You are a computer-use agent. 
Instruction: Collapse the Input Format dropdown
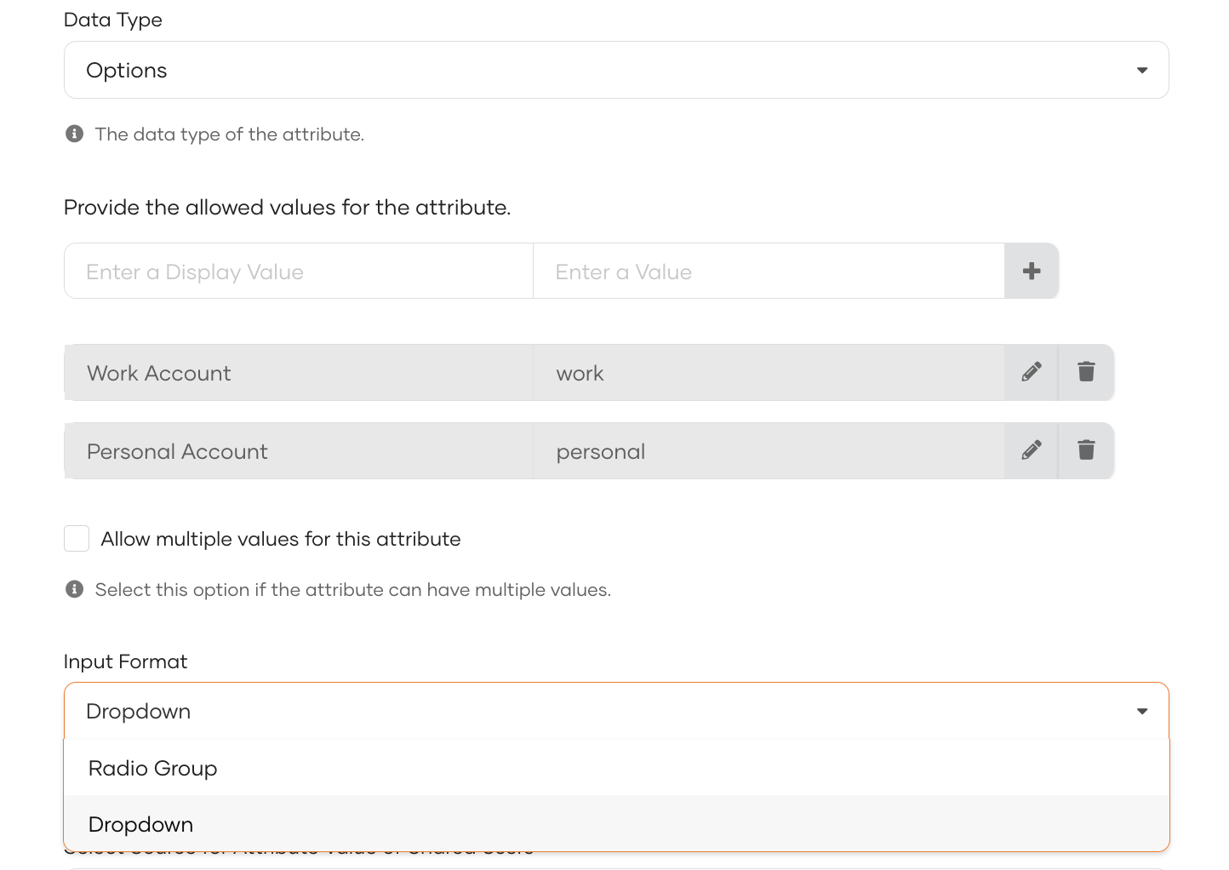click(x=616, y=711)
